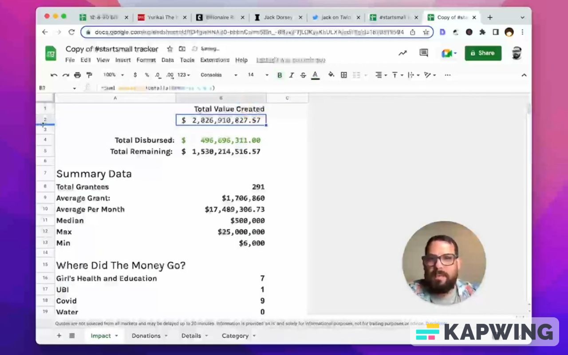The height and width of the screenshot is (355, 568).
Task: Open the Consolas font dropdown
Action: [219, 75]
